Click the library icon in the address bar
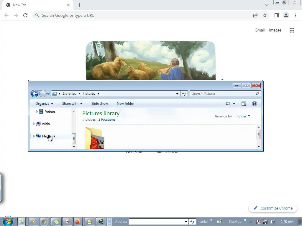 (x=54, y=94)
